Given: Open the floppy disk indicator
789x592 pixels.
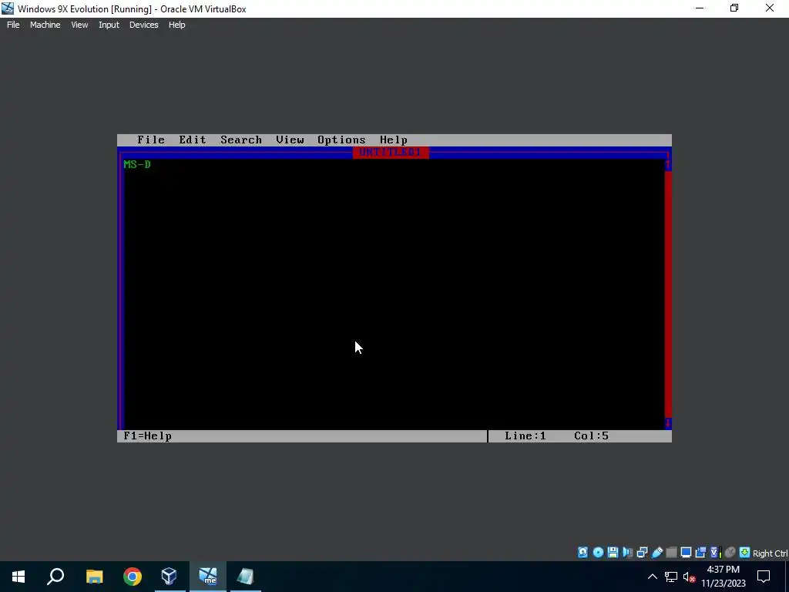Looking at the screenshot, I should tap(613, 553).
